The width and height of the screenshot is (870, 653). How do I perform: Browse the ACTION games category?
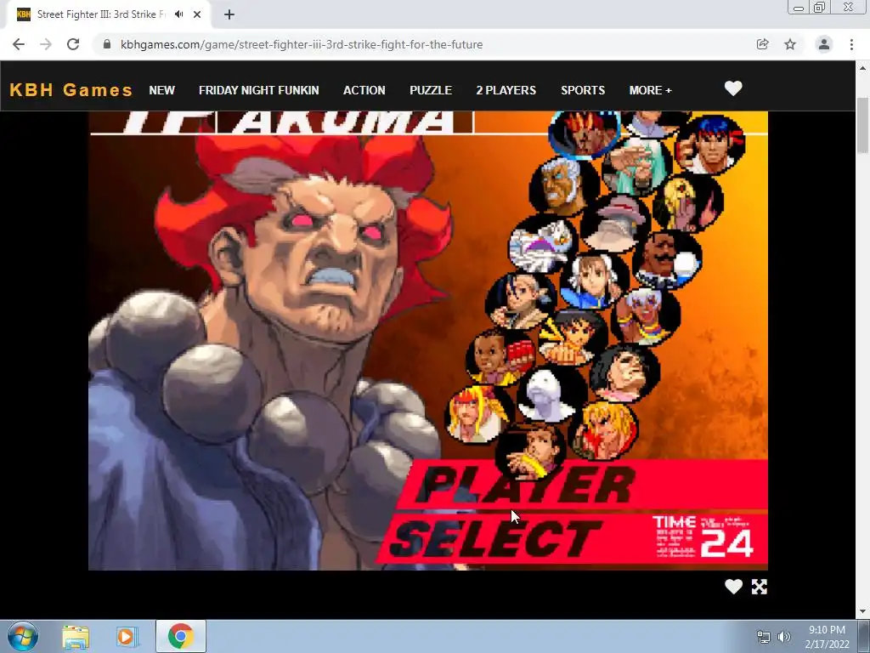(364, 90)
